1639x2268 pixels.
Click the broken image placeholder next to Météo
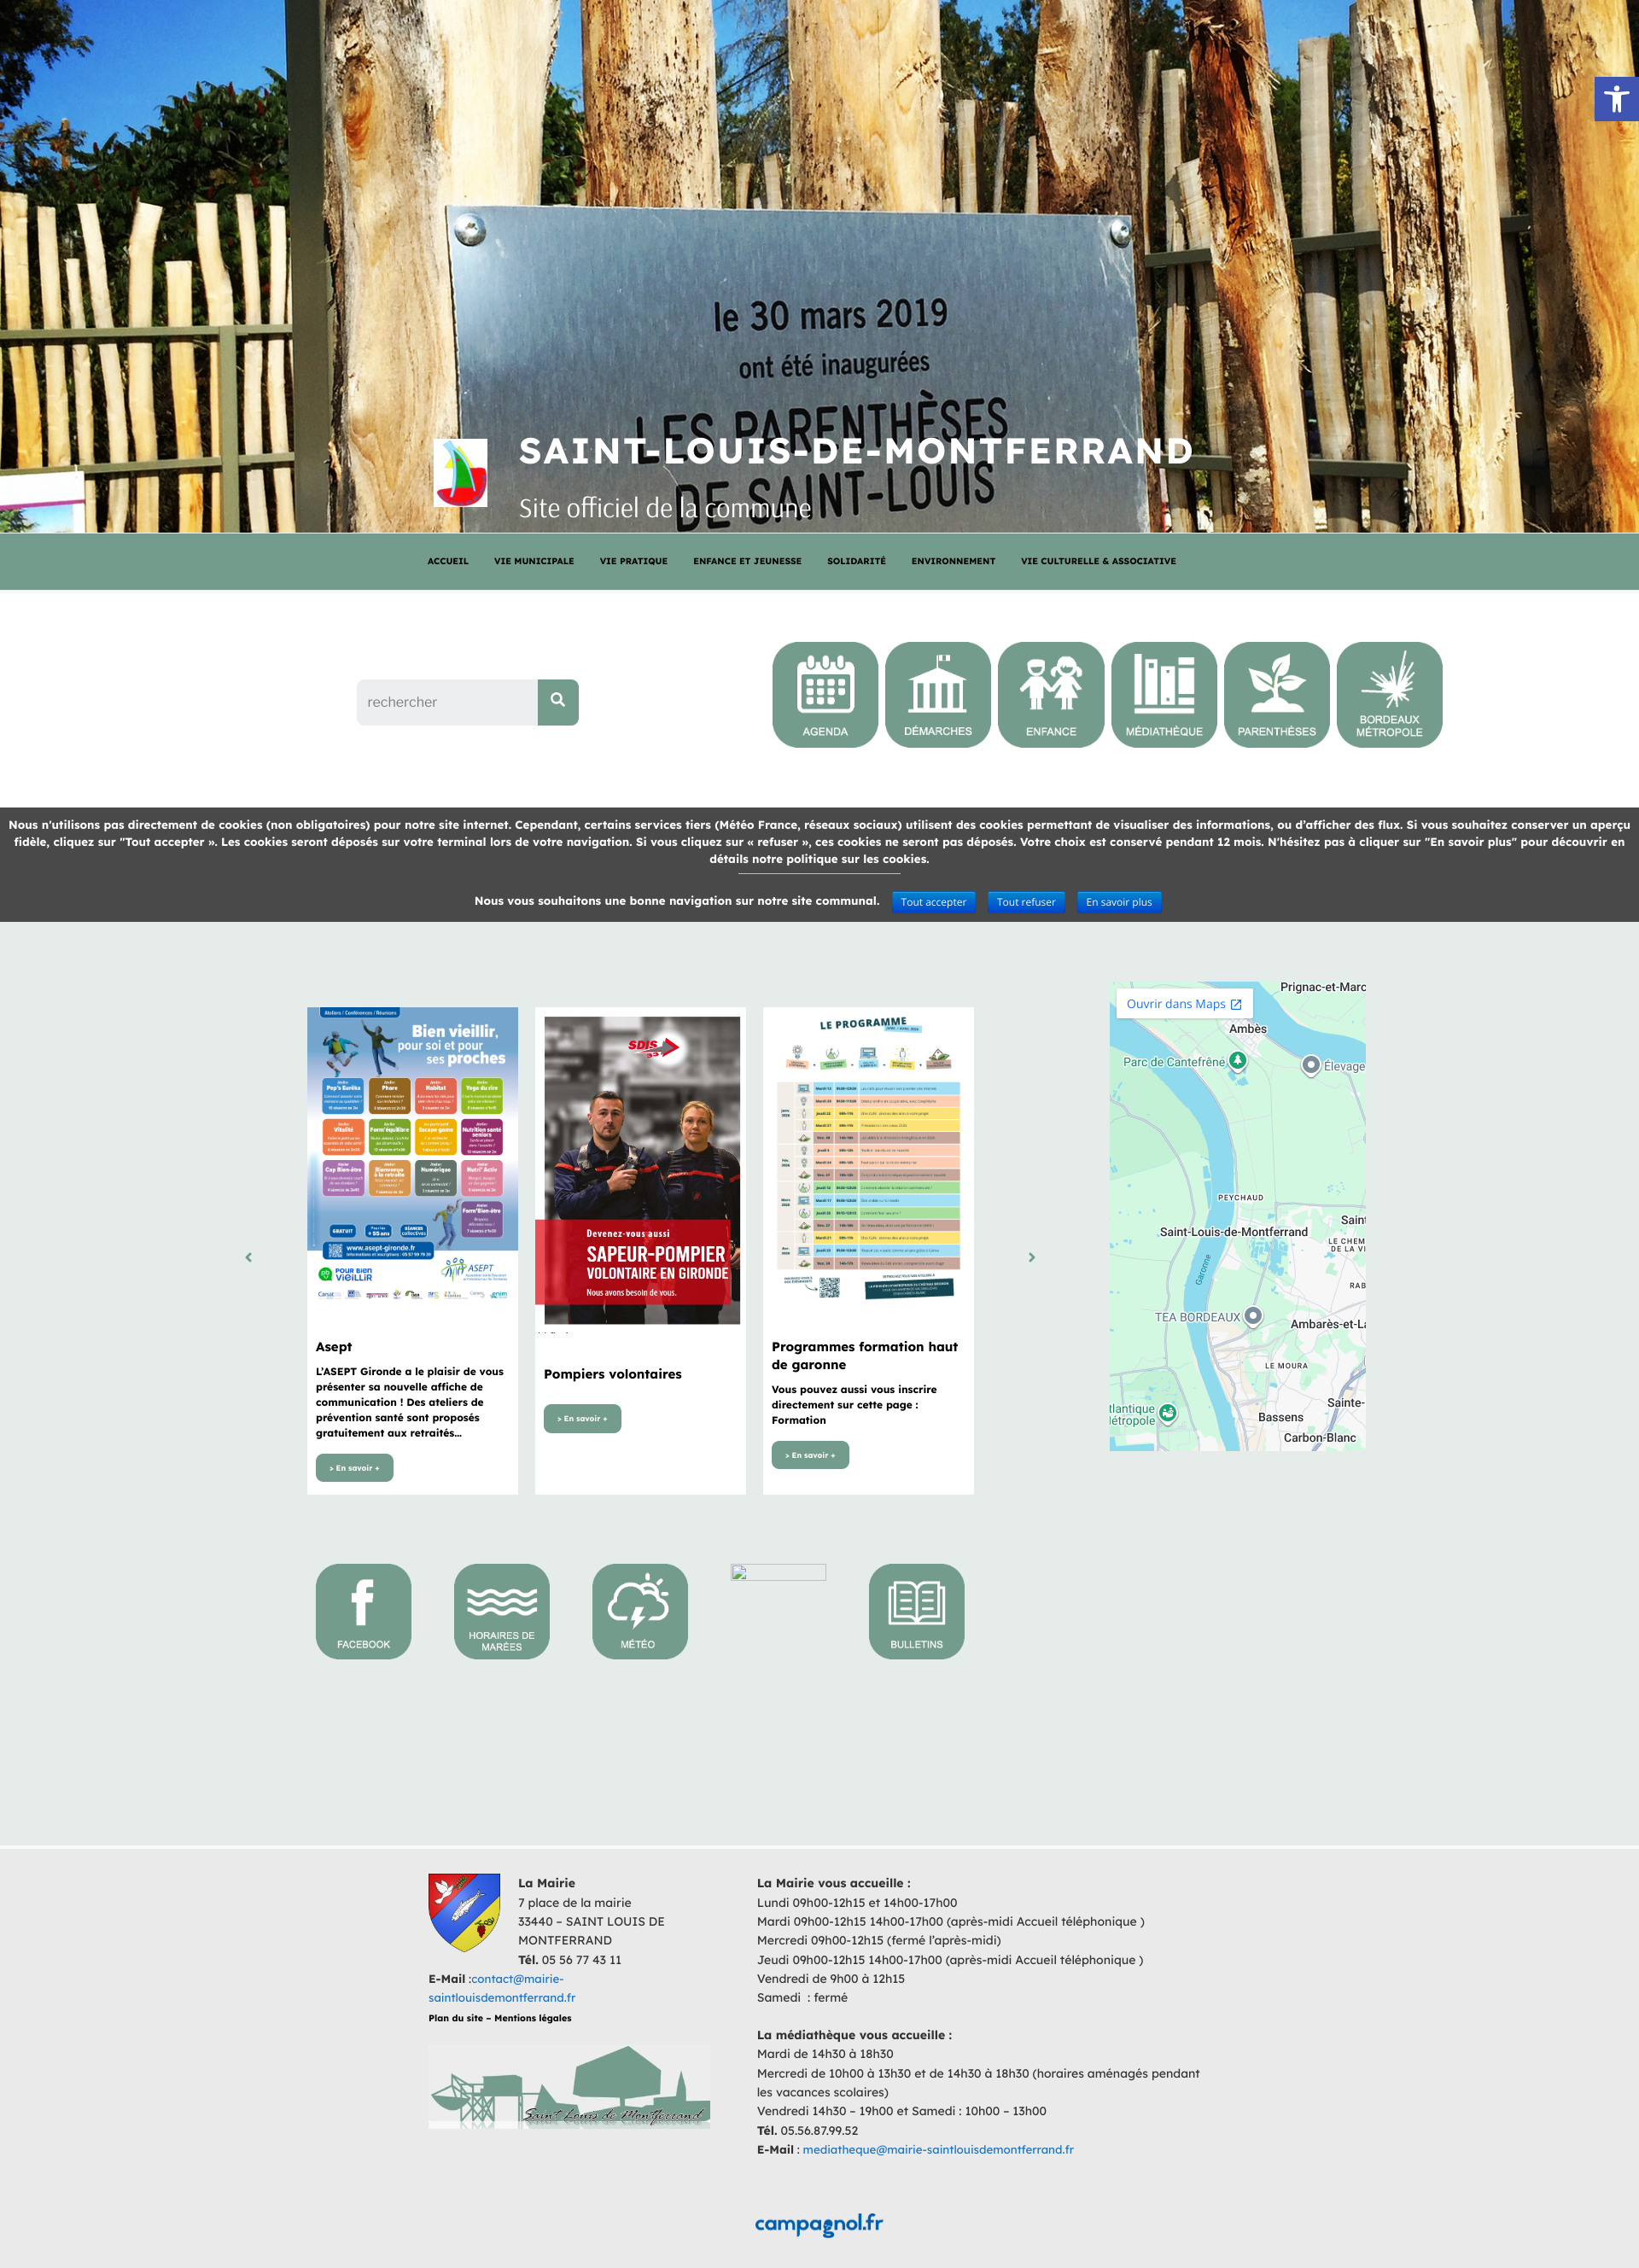778,1572
